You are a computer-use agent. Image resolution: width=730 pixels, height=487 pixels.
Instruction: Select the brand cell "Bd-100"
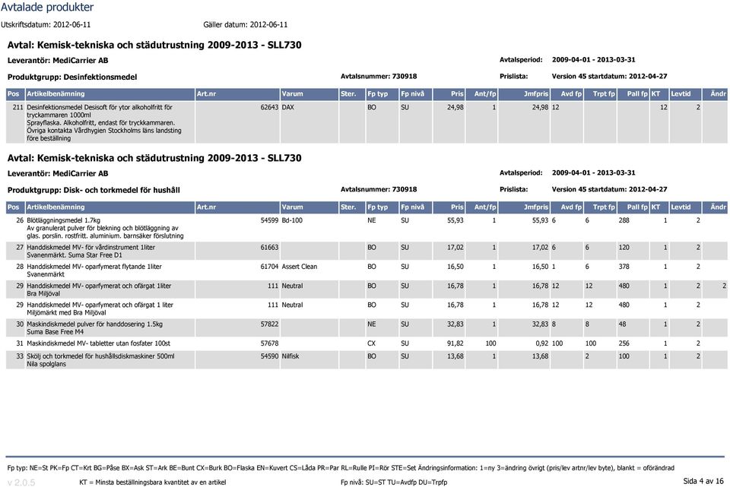click(x=292, y=220)
